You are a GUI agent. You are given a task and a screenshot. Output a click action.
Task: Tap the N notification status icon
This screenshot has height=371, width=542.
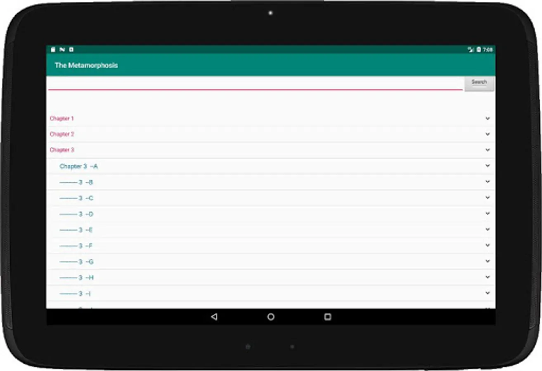coord(62,49)
